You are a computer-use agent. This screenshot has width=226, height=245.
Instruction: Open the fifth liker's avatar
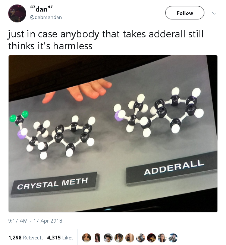point(130,238)
